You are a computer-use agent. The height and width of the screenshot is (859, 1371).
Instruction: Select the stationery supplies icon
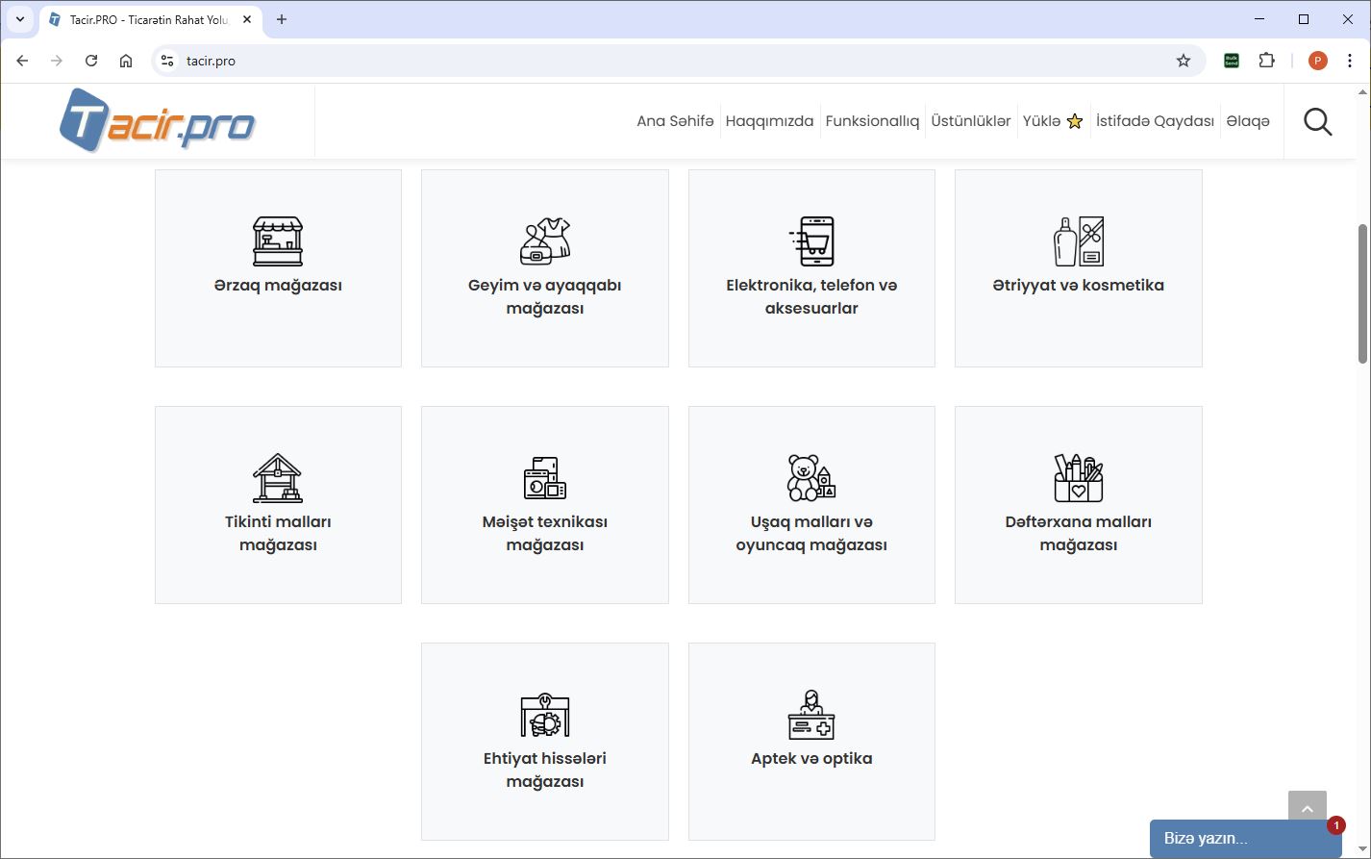click(1078, 478)
